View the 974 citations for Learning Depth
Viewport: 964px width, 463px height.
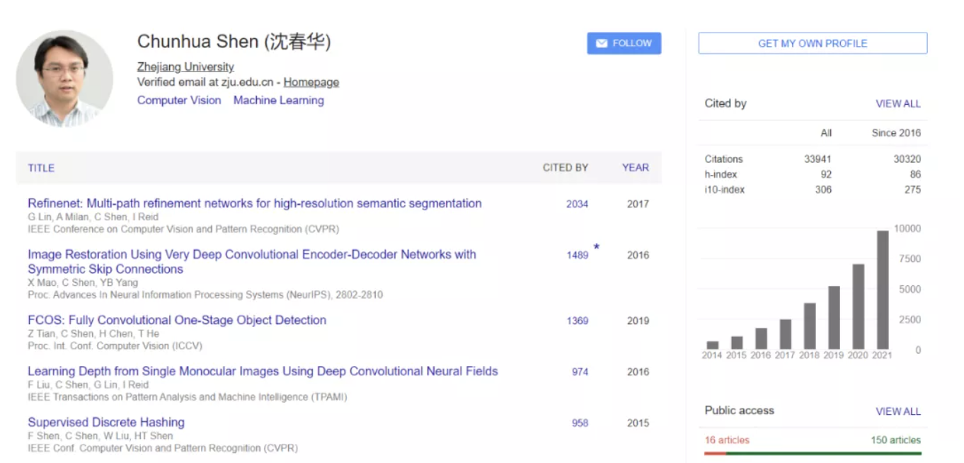[580, 372]
